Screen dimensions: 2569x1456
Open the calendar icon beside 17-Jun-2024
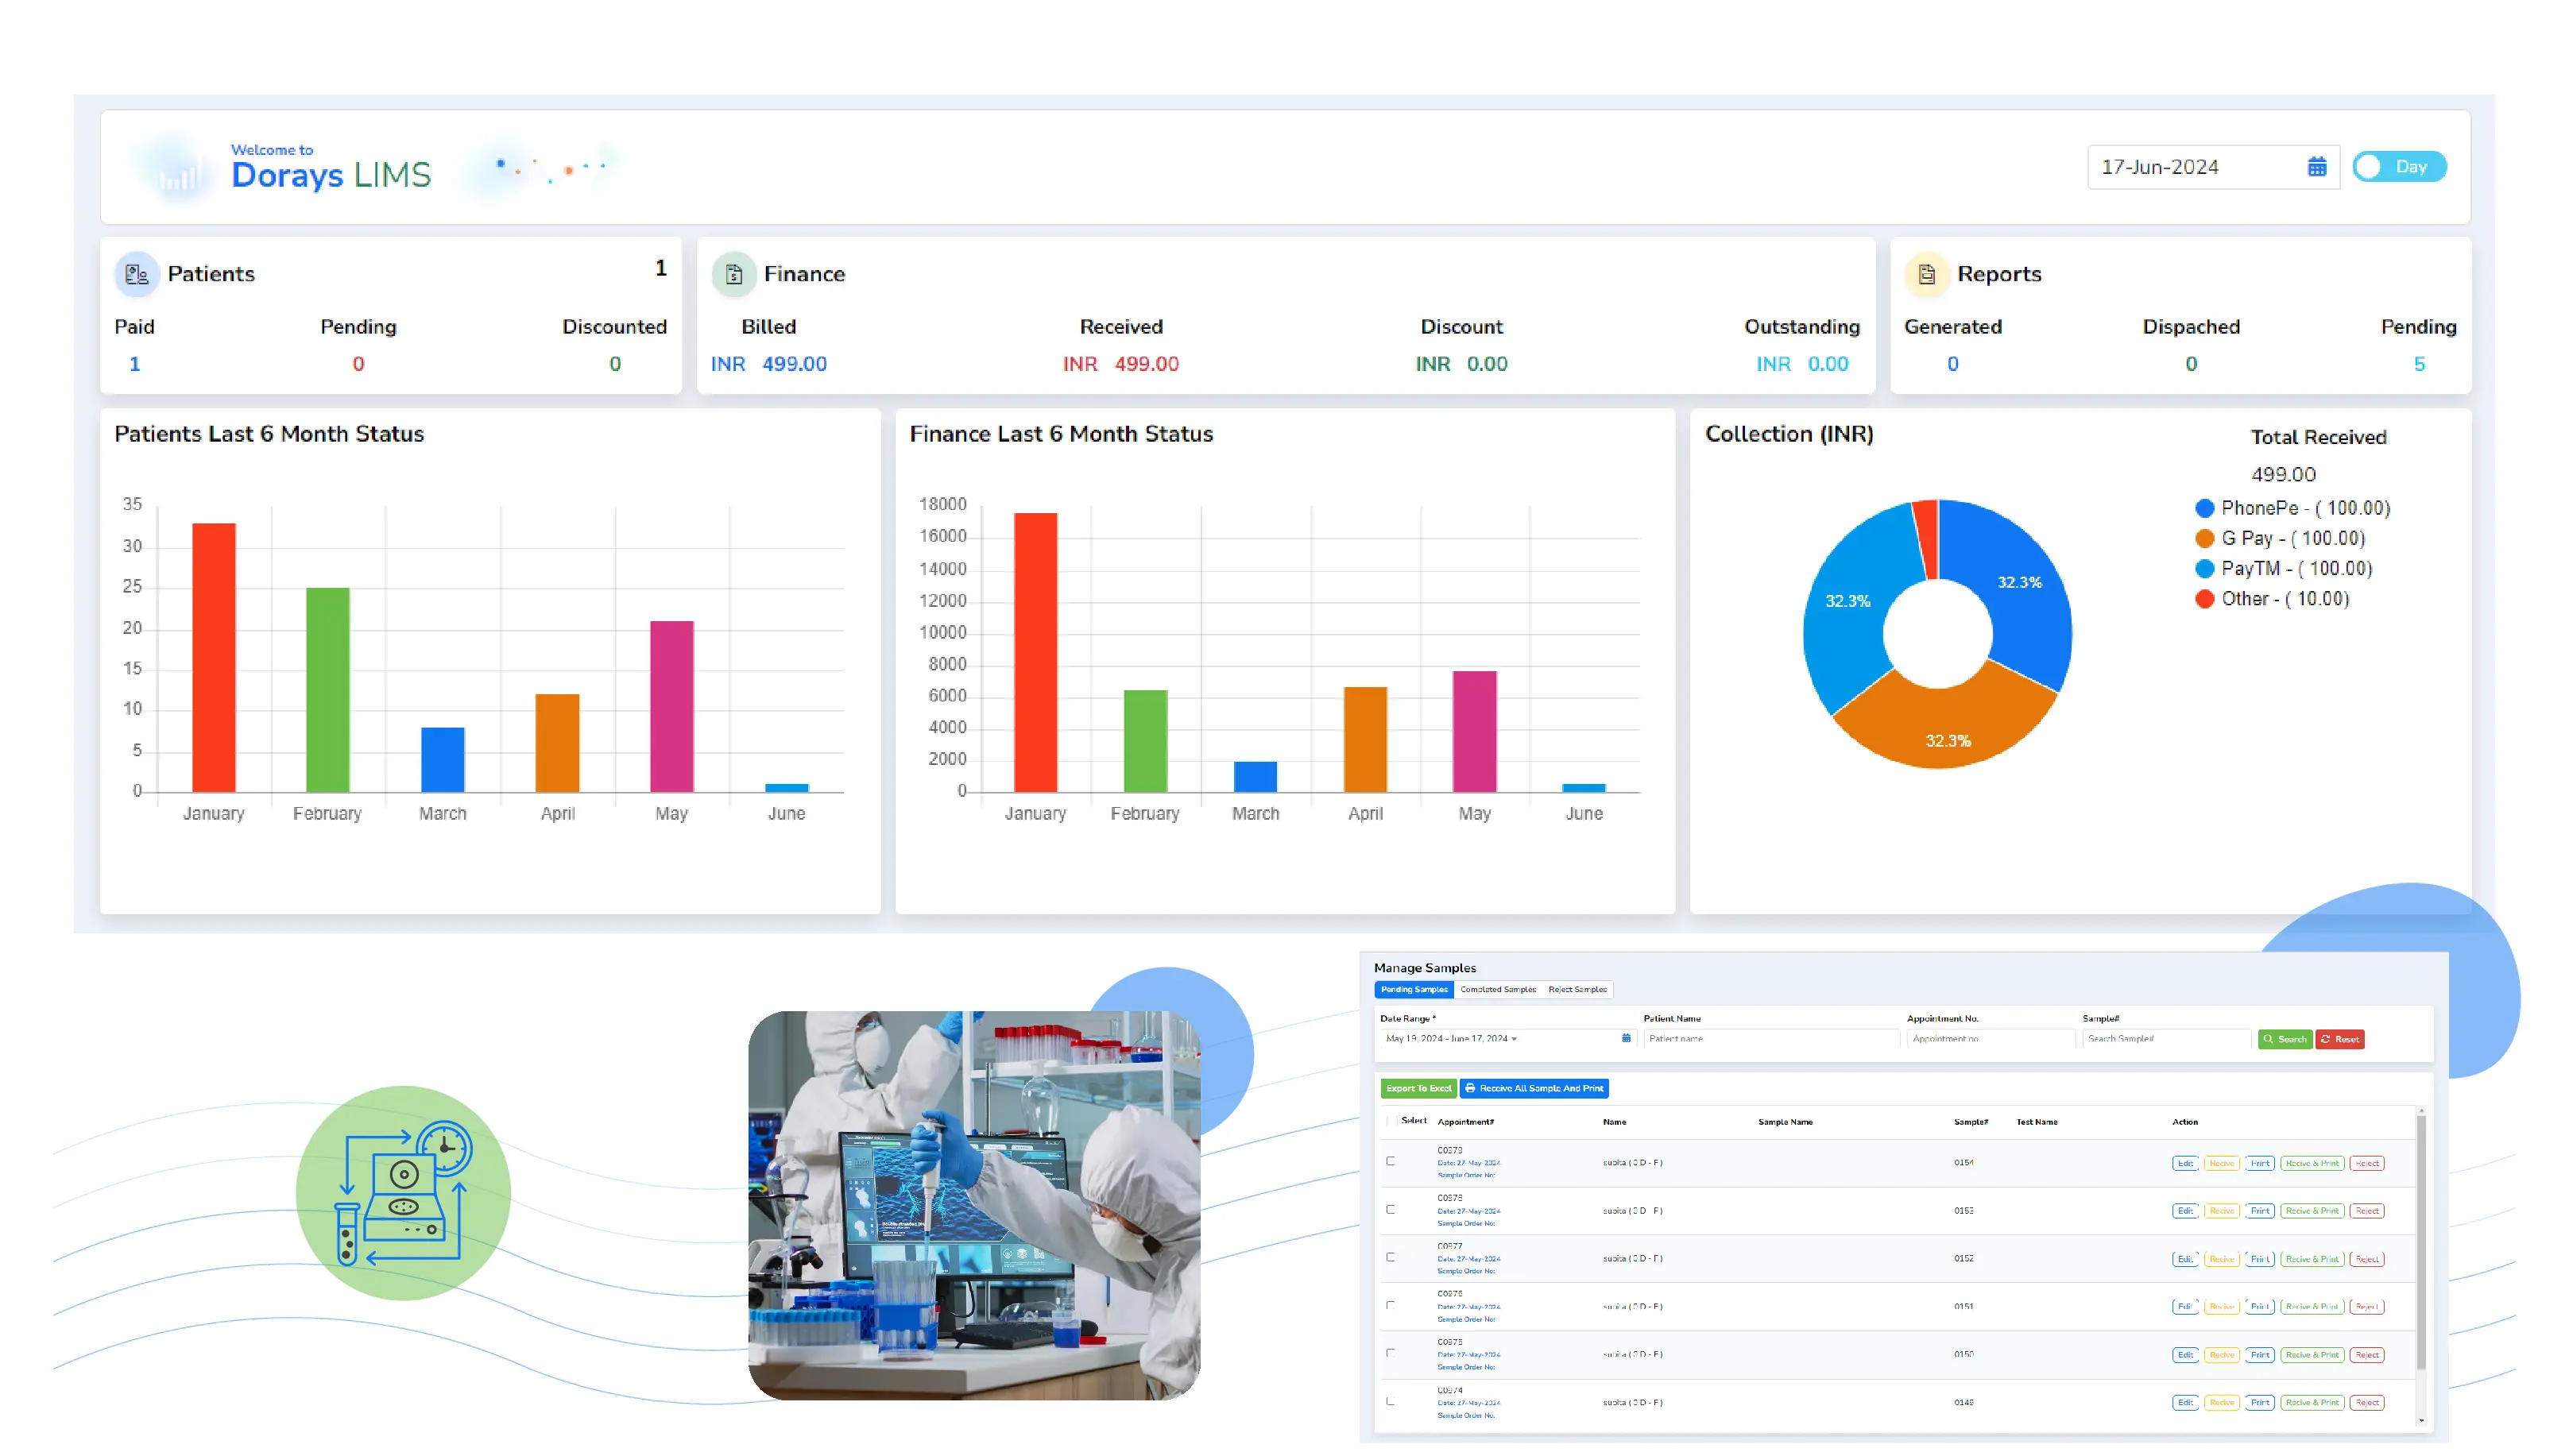[x=2316, y=167]
